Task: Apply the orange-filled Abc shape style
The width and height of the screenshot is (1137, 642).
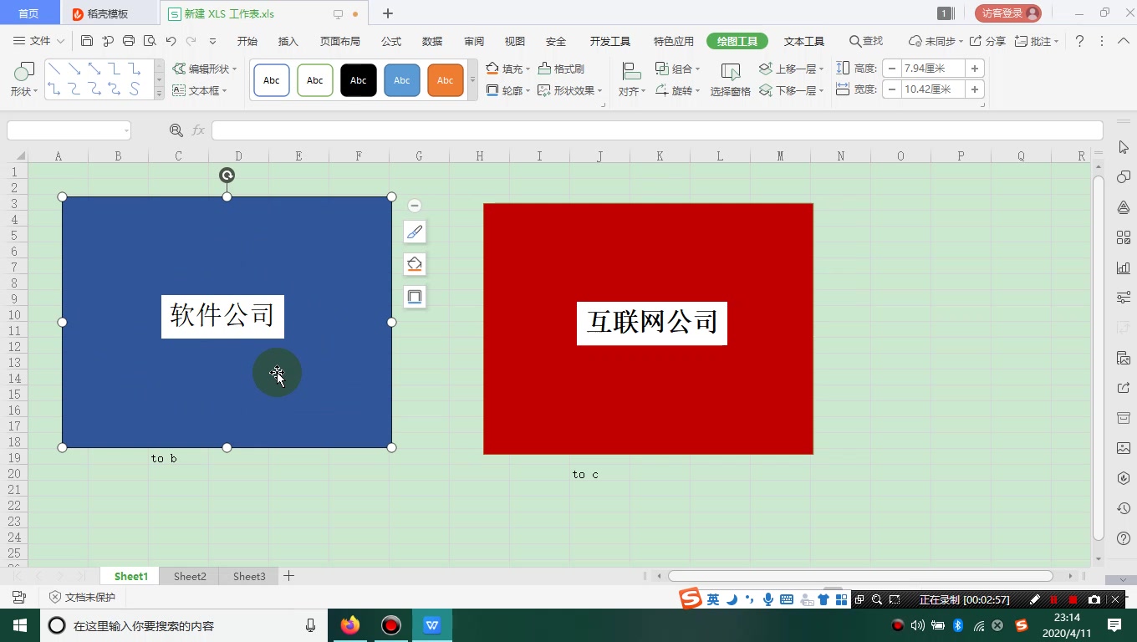Action: (x=446, y=80)
